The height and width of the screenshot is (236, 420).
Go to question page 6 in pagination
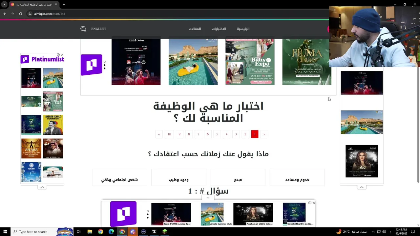click(208, 134)
